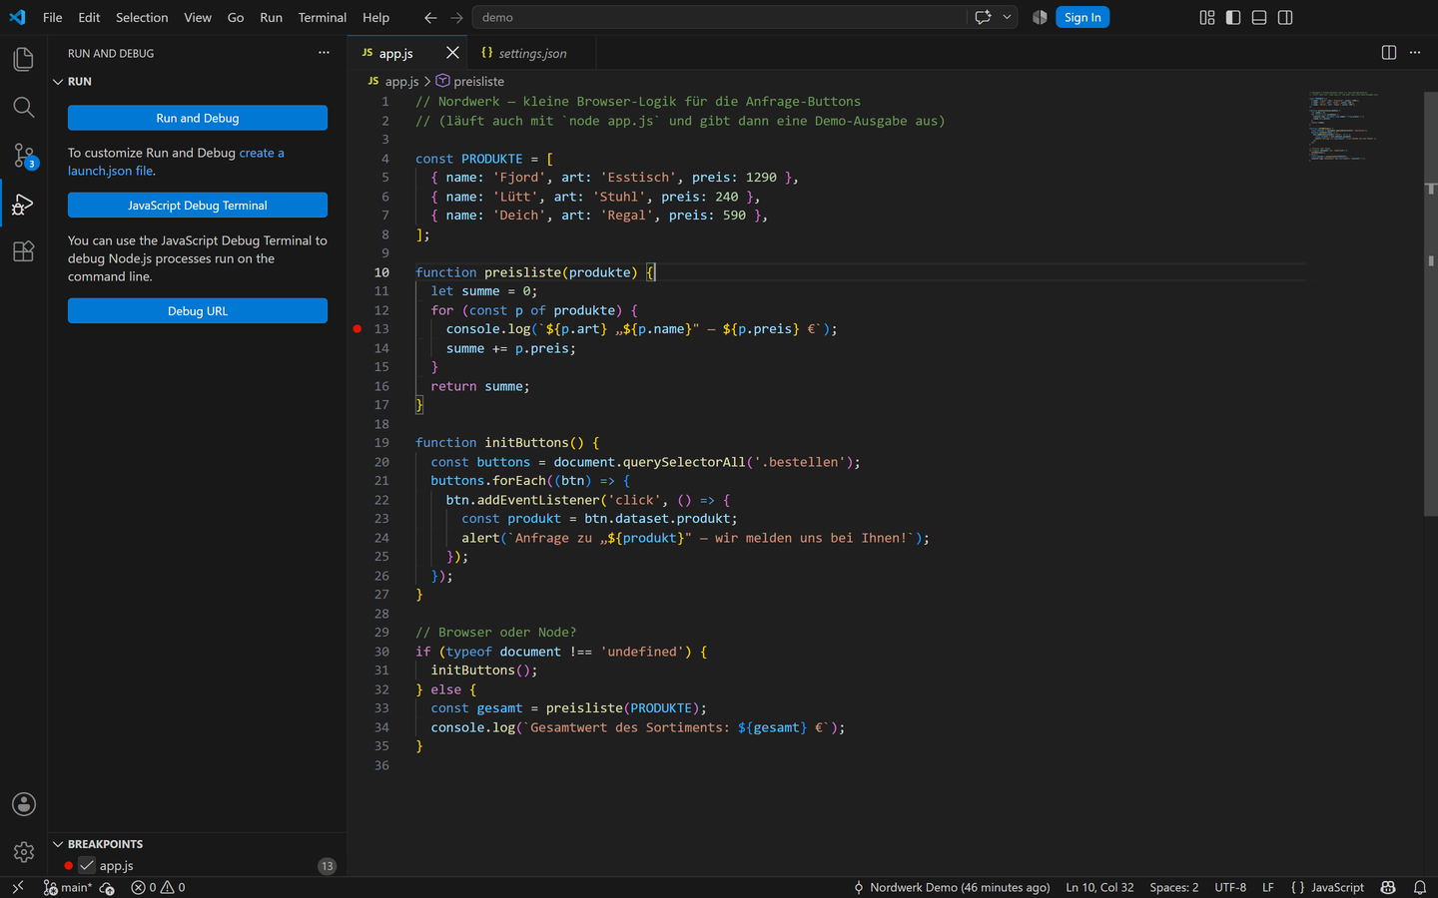The image size is (1438, 898).
Task: Toggle the Secondary Side Bar visibility
Action: coord(1285,17)
